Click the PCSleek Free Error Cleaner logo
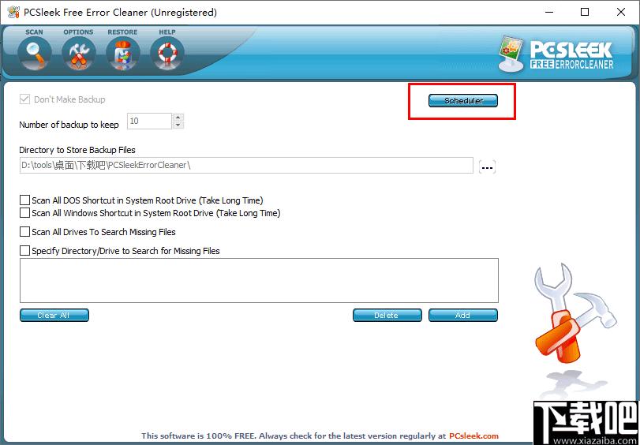The width and height of the screenshot is (640, 445). [556, 54]
